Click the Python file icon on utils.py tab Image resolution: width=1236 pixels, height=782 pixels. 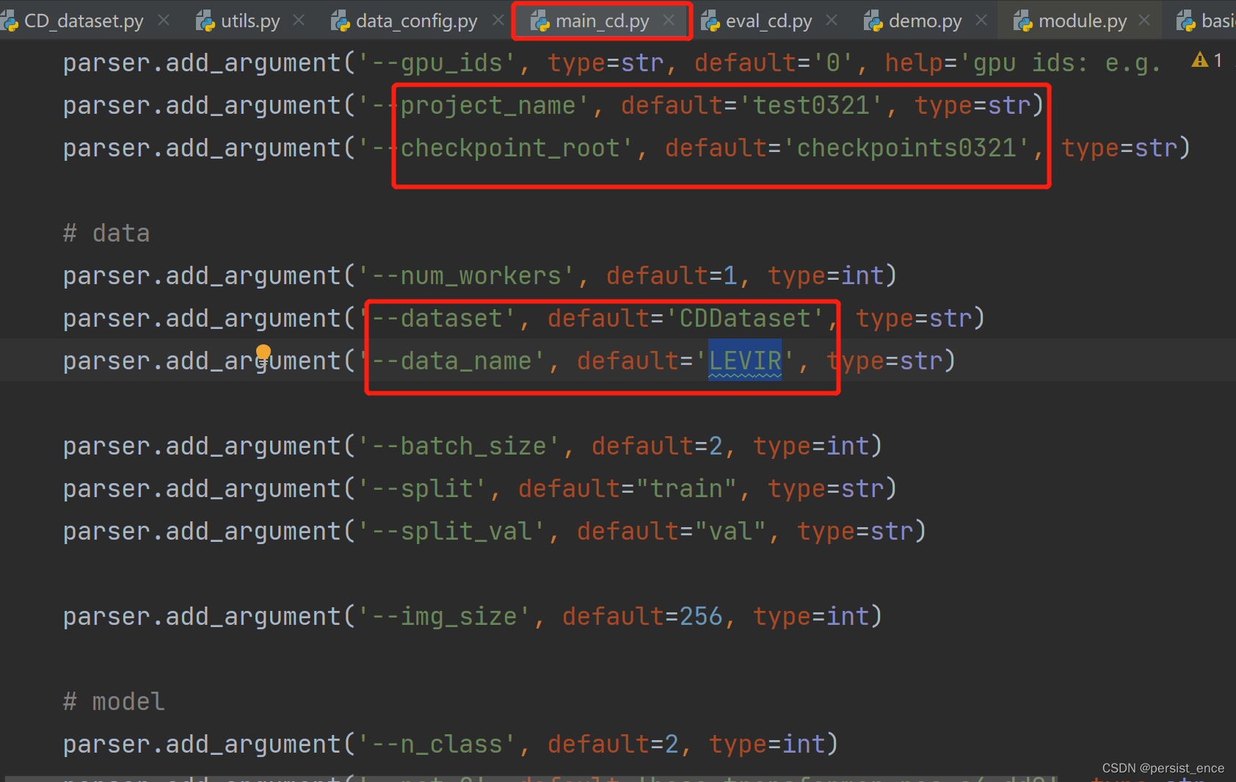tap(206, 21)
